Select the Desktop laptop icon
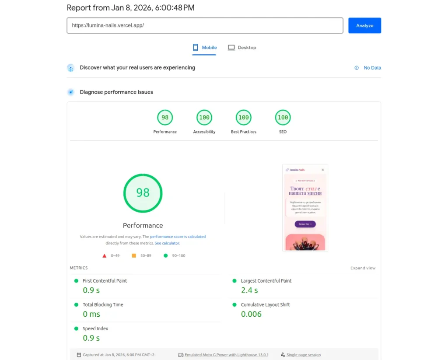 231,47
